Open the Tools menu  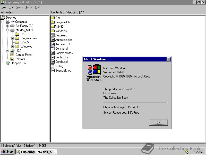(29, 7)
